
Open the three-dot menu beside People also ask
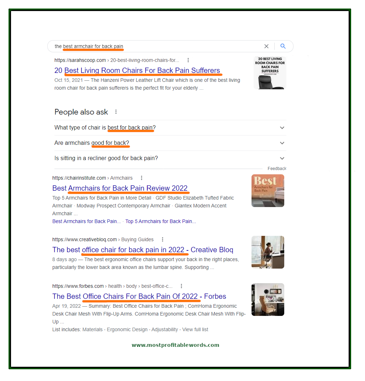(x=116, y=111)
